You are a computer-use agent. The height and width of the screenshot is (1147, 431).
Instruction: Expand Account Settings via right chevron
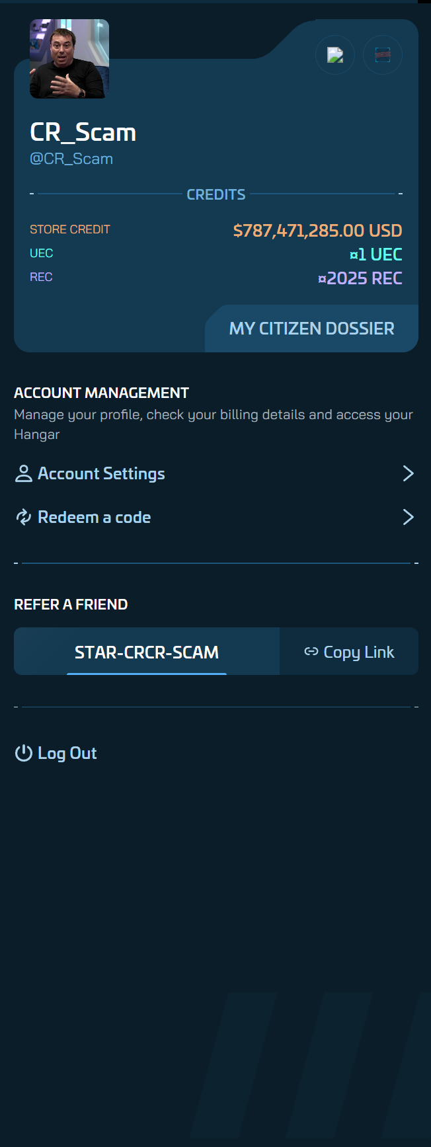(409, 473)
